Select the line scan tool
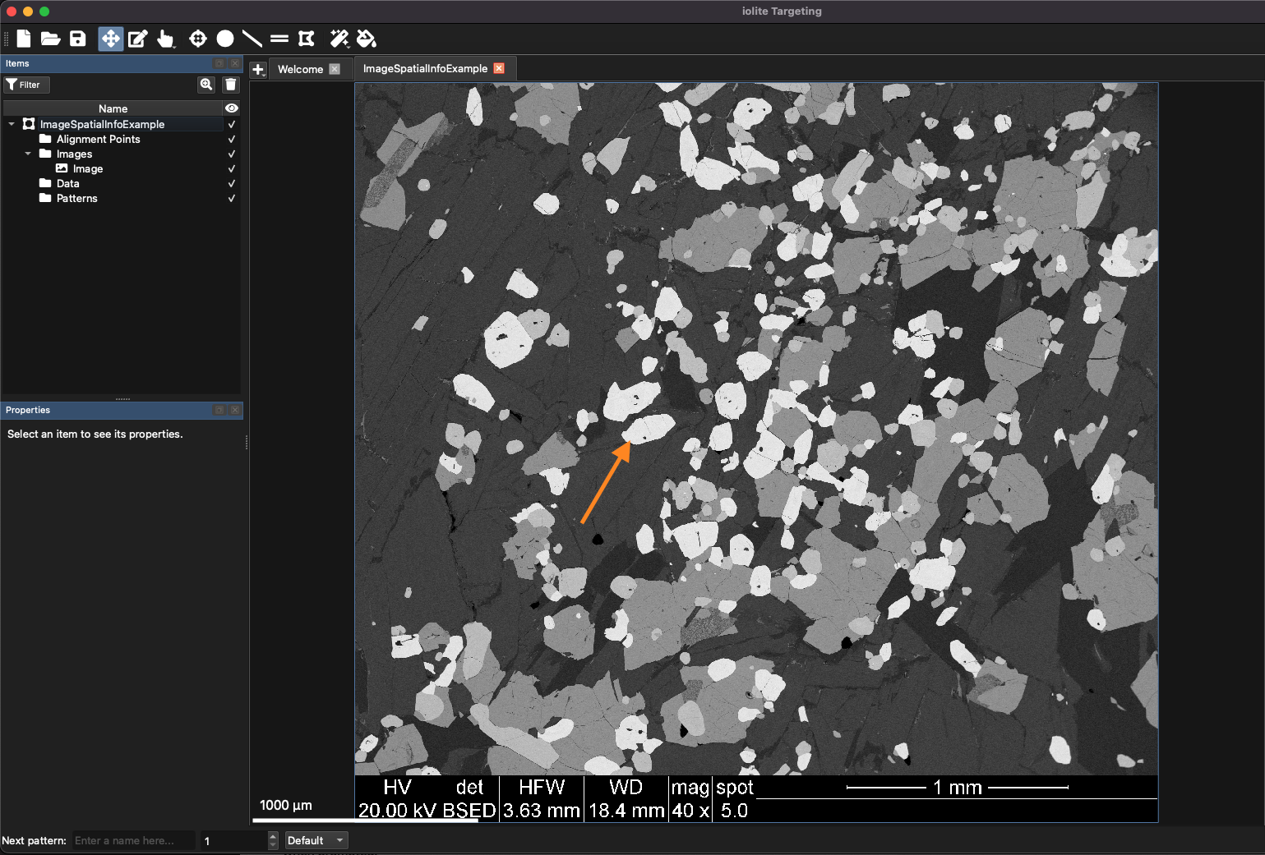The image size is (1265, 855). click(252, 39)
